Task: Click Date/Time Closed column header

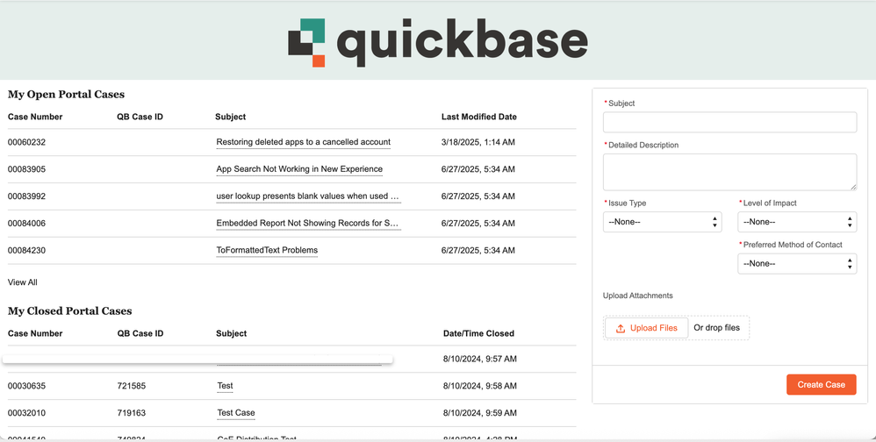Action: coord(478,333)
